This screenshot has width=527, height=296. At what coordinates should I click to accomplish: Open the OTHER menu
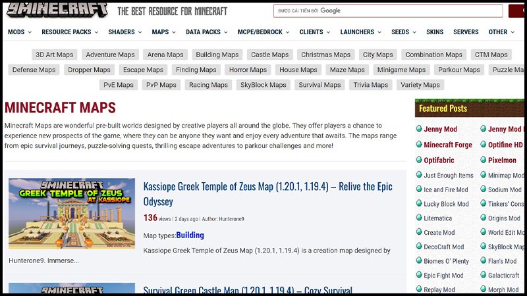point(501,32)
